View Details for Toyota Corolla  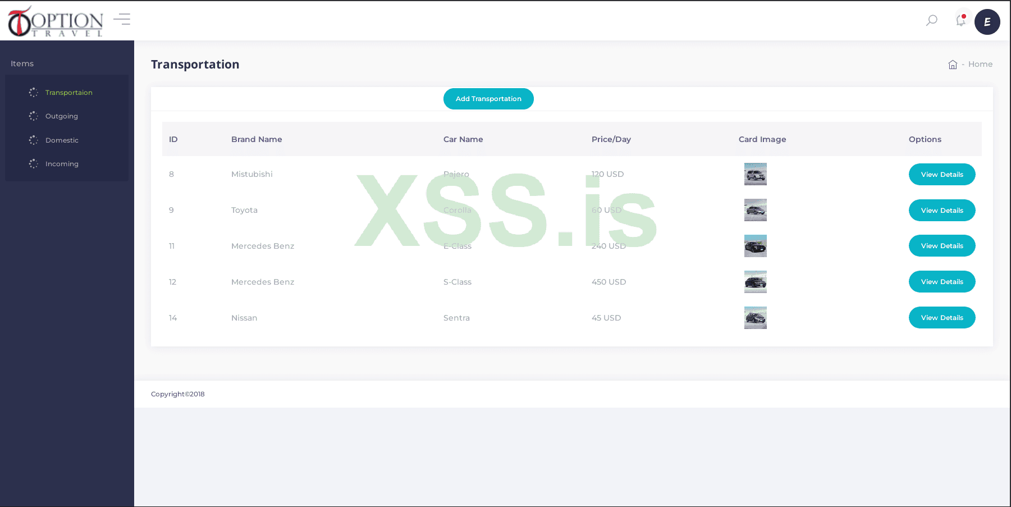tap(942, 211)
